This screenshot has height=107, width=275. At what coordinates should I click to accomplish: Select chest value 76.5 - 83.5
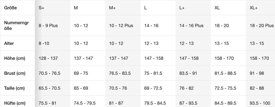click(x=120, y=73)
